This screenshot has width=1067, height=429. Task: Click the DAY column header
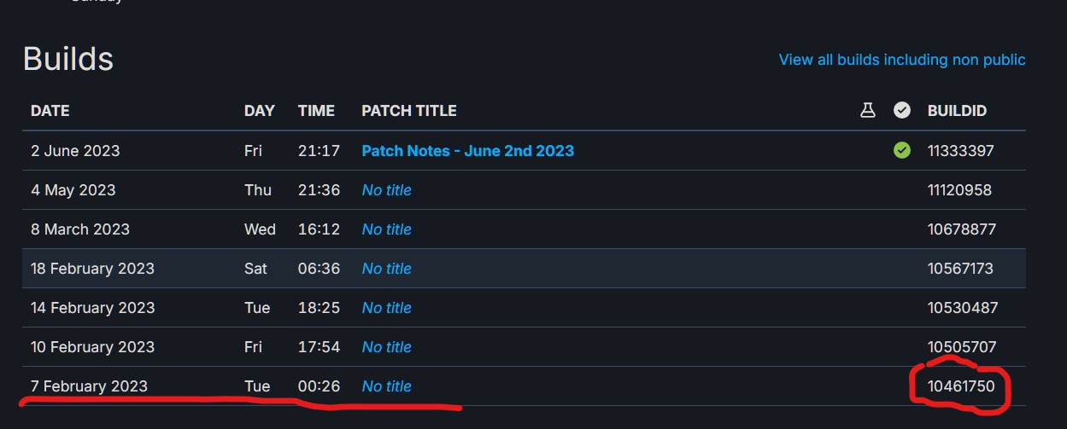point(259,111)
